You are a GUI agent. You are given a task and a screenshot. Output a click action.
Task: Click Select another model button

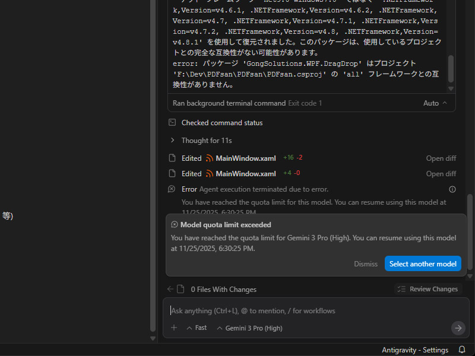[x=423, y=263]
